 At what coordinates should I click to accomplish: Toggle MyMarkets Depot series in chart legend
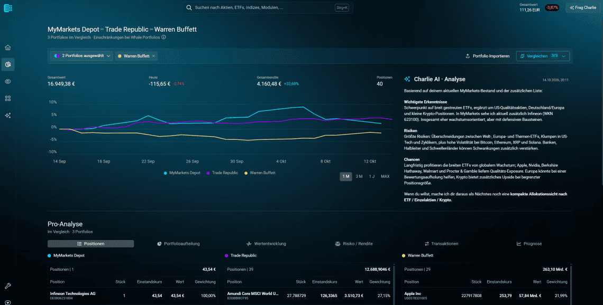pyautogui.click(x=182, y=173)
